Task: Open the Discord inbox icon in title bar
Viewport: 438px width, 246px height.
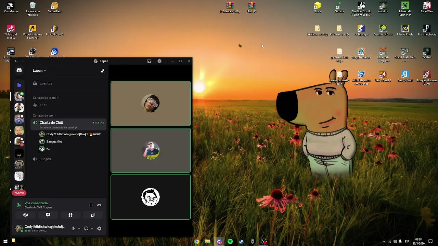Action: [x=149, y=61]
